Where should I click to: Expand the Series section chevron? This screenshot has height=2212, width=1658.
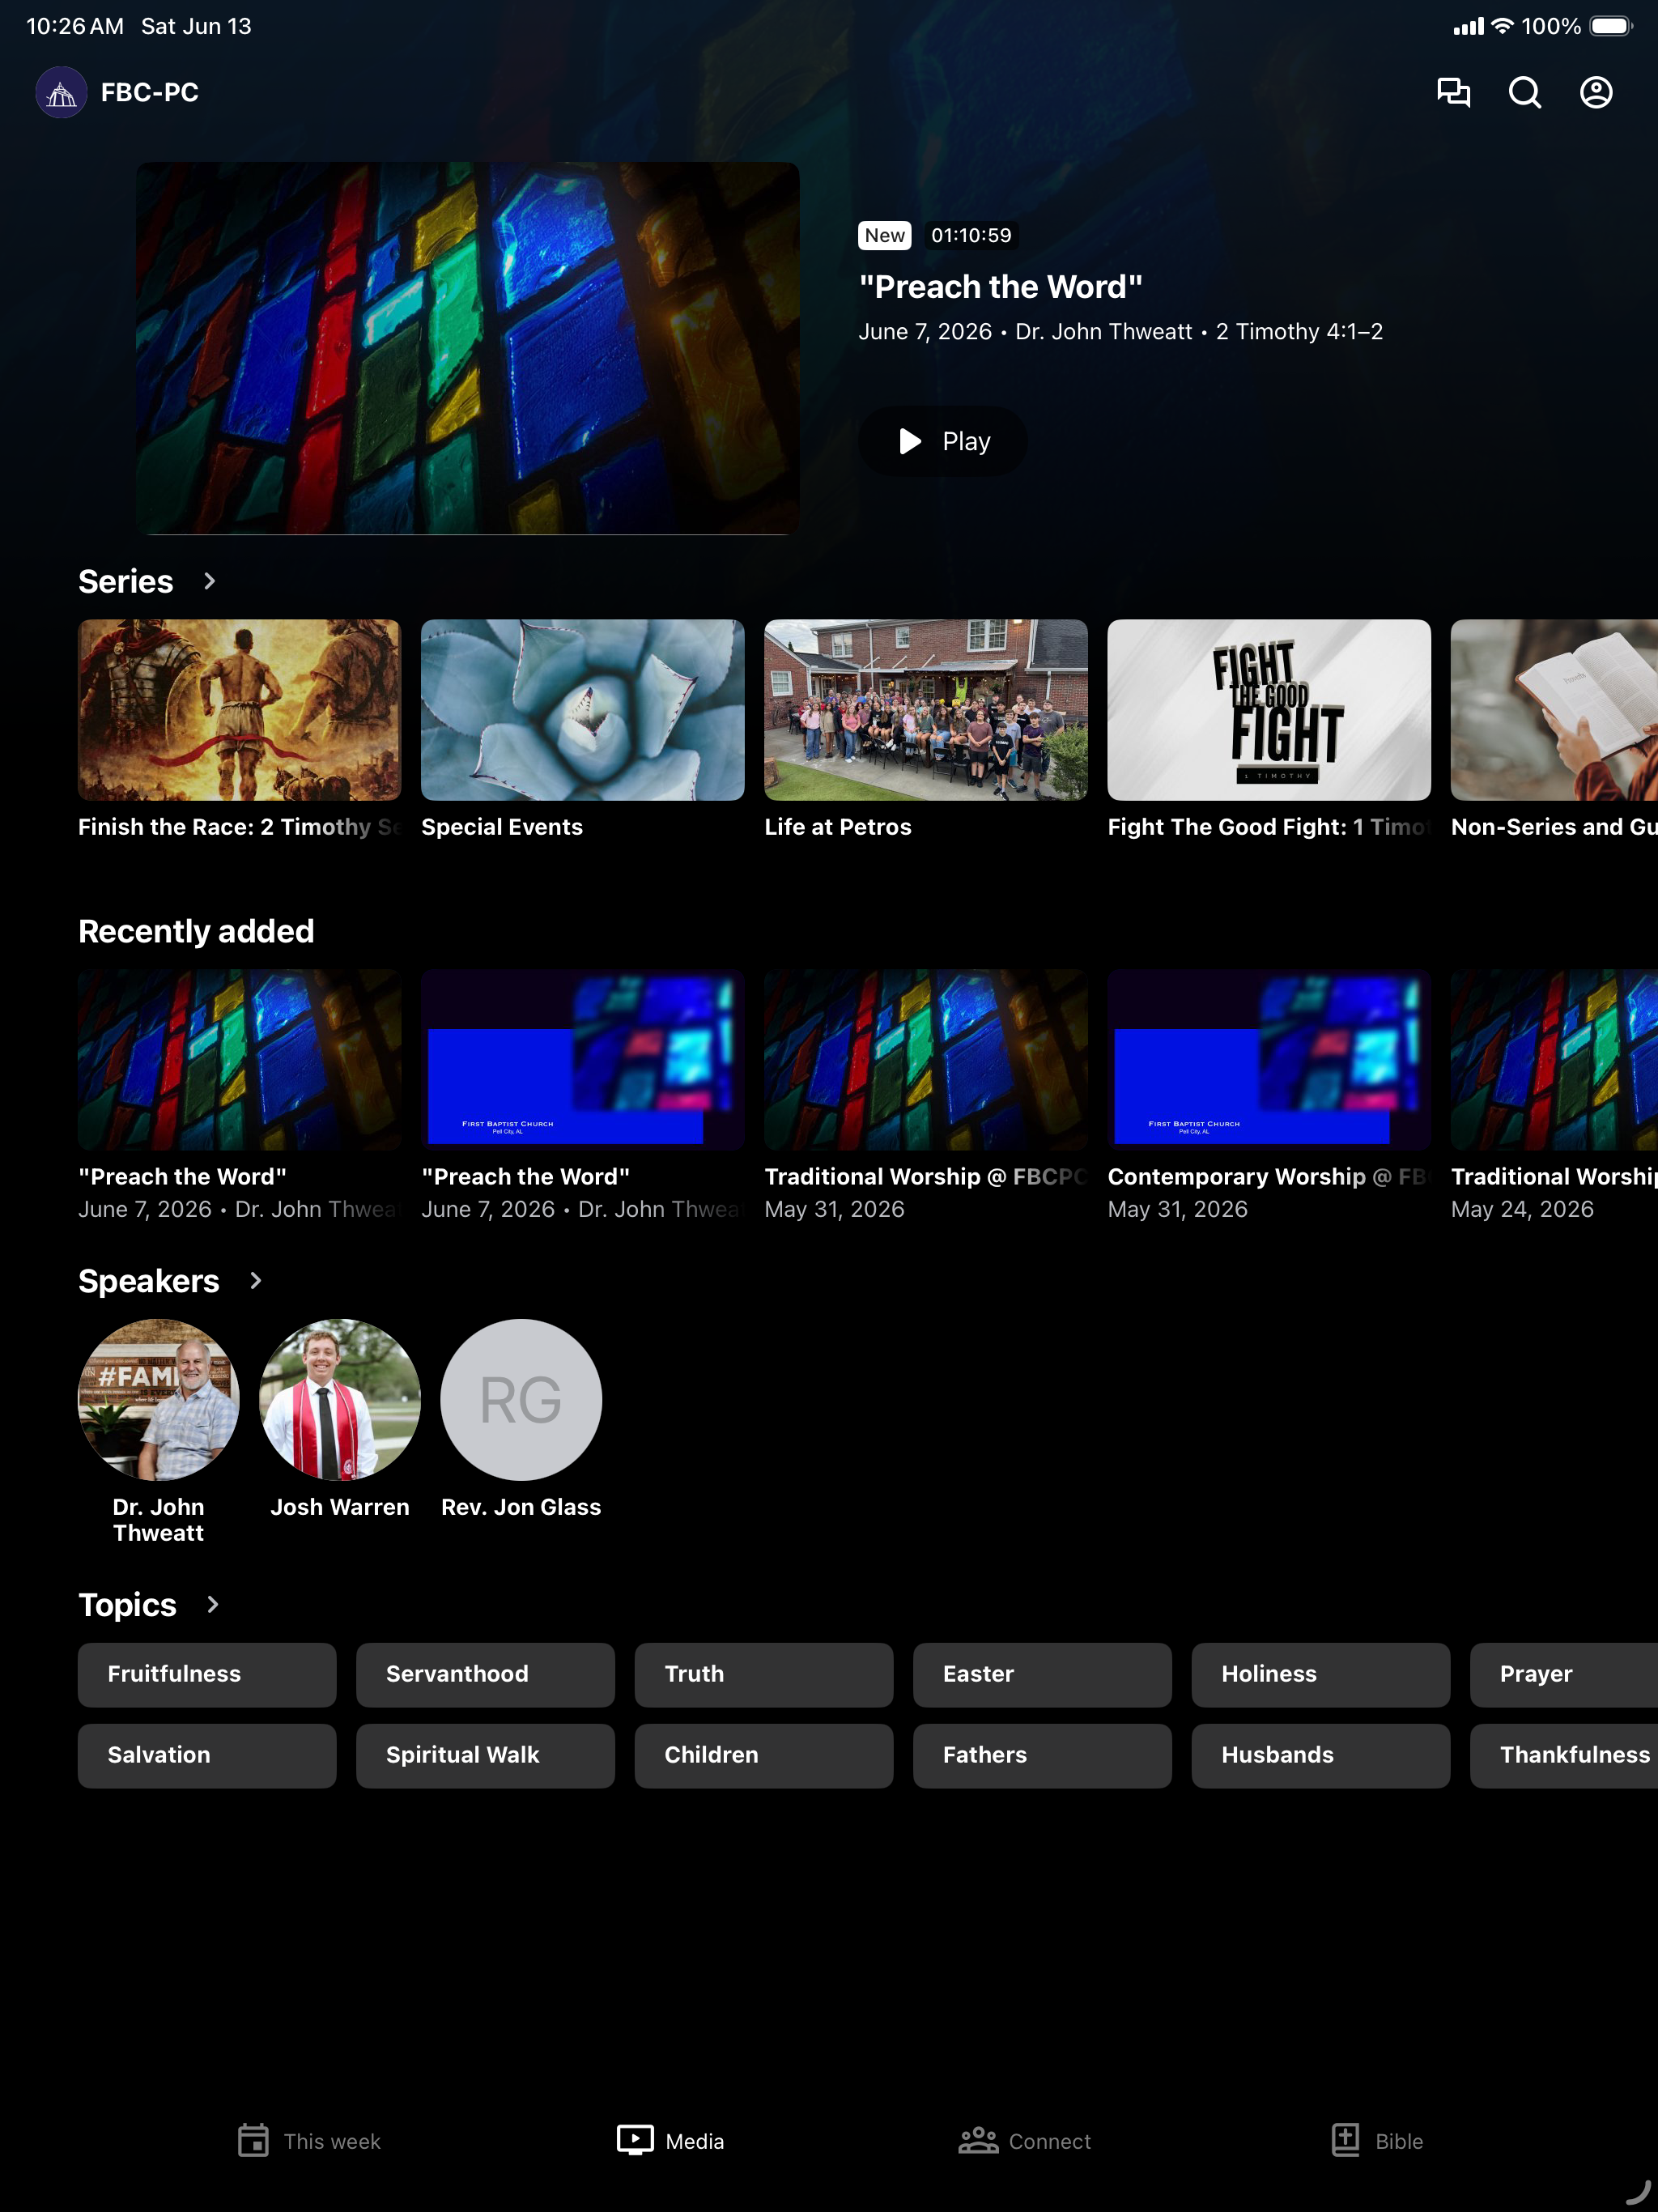tap(209, 581)
